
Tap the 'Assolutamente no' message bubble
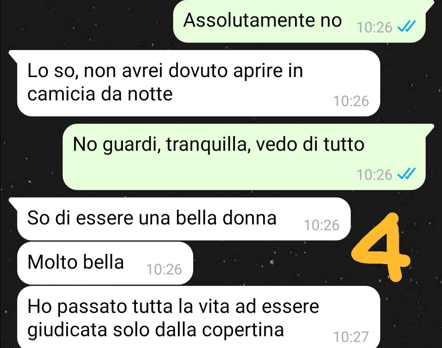point(299,21)
